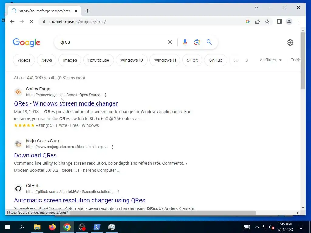Click the SourceForge favicon in results
This screenshot has width=311, height=233.
pos(18,92)
